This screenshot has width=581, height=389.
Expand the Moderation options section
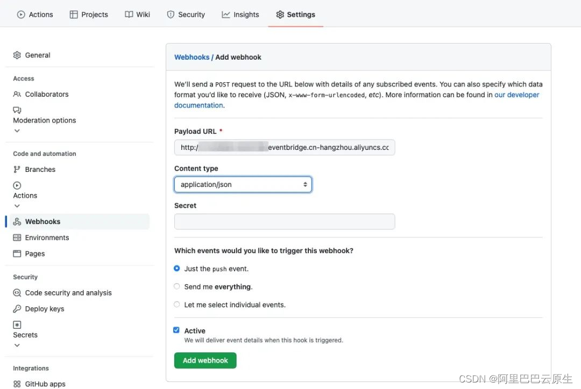pos(17,131)
